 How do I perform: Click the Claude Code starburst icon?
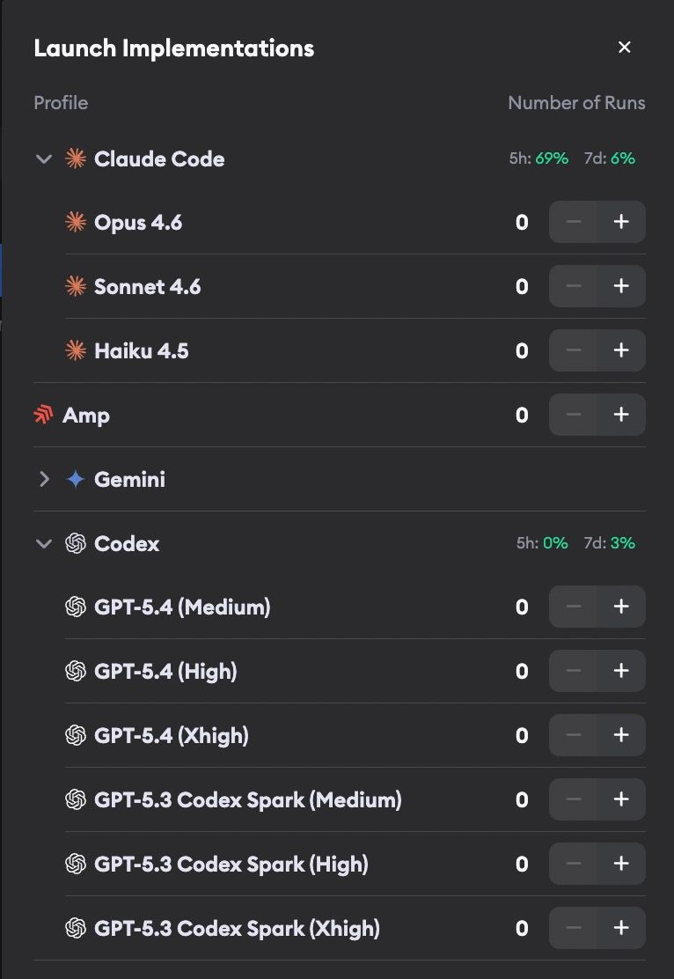(75, 159)
